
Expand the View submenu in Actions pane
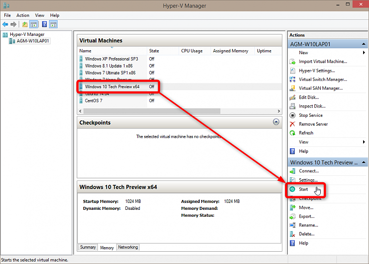(x=364, y=142)
